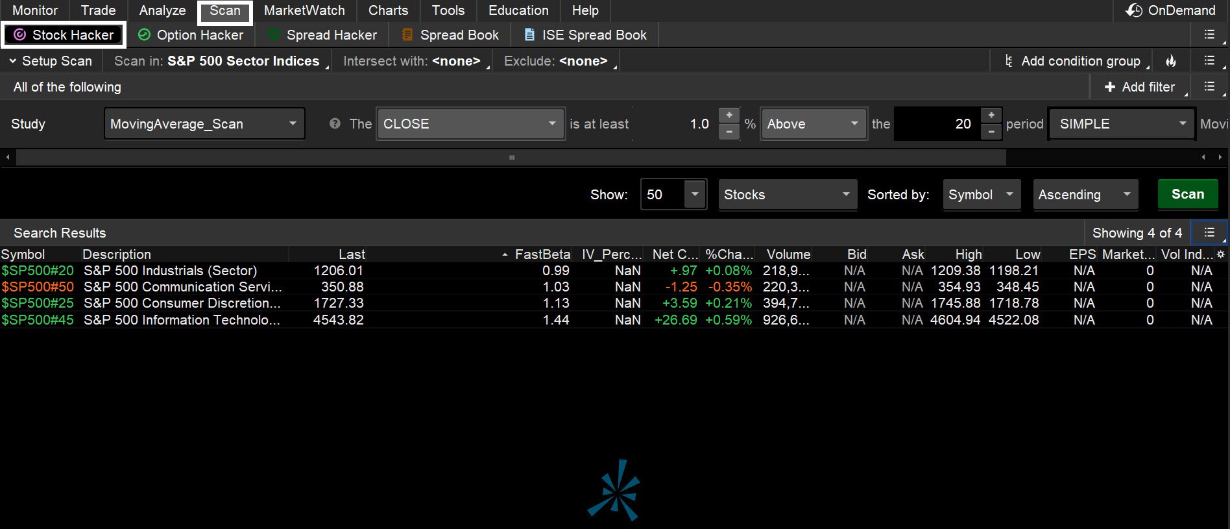Open Search Results list menu icon

click(x=1209, y=232)
